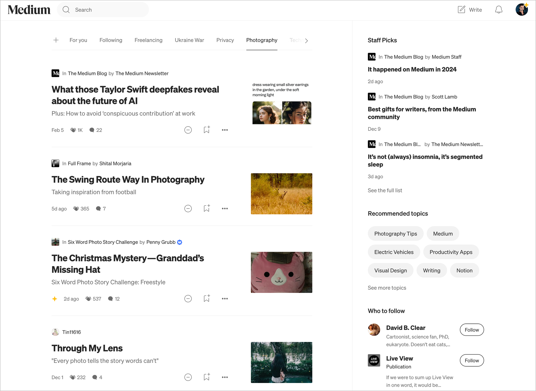Open your profile avatar menu

(522, 9)
